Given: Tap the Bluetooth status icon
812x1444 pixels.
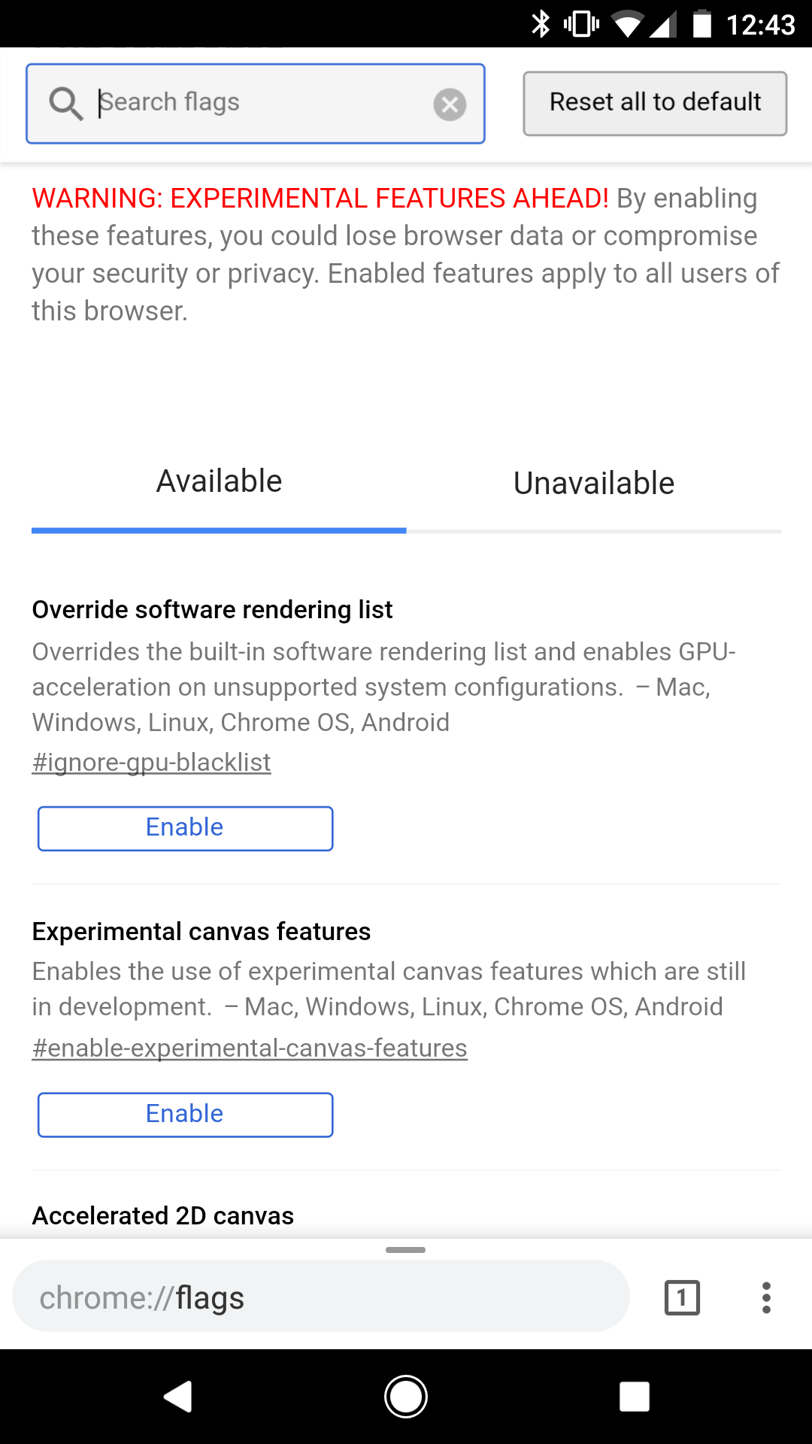Looking at the screenshot, I should click(541, 24).
